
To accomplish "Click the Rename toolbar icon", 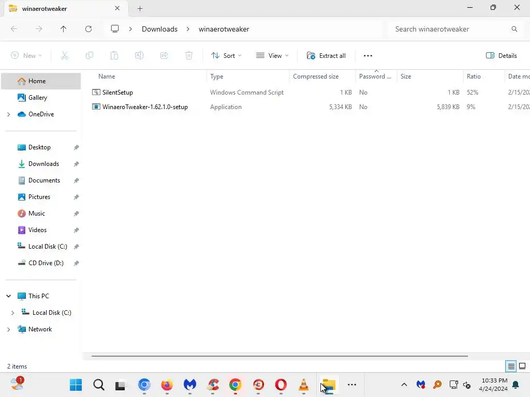I will 139,56.
